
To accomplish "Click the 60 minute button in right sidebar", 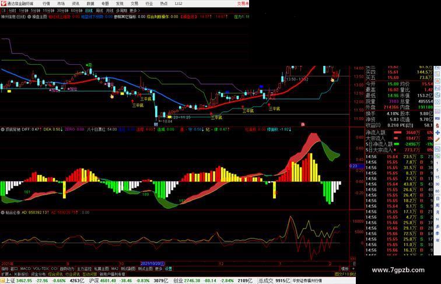I will pos(437,191).
